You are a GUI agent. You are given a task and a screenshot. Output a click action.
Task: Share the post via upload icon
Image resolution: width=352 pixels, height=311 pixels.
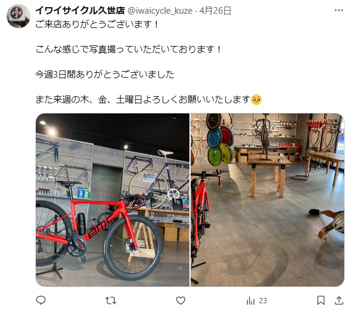click(x=339, y=300)
